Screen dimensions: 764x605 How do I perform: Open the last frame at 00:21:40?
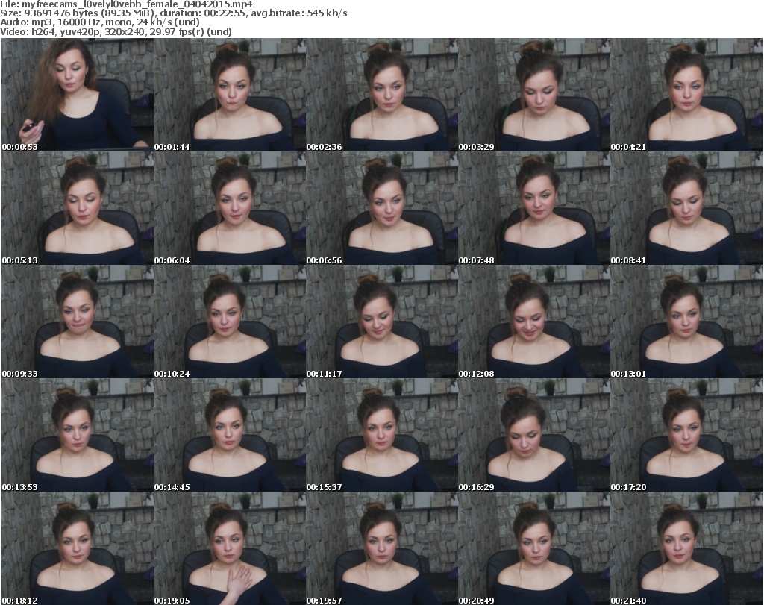pos(686,549)
